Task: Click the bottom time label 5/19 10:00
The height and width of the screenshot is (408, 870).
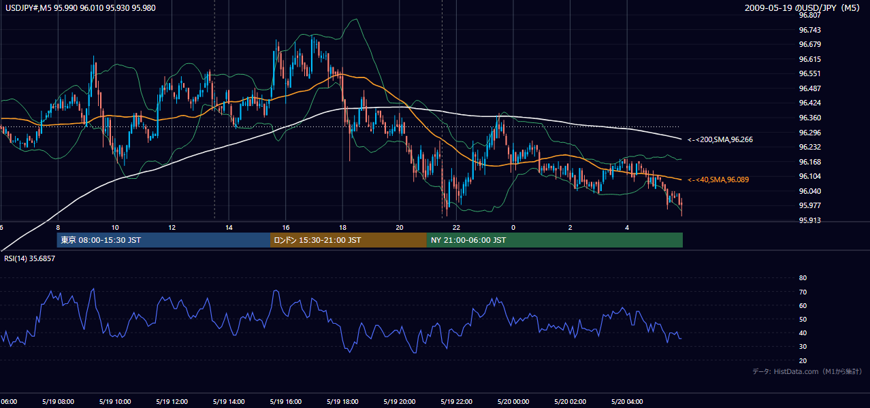Action: (115, 402)
